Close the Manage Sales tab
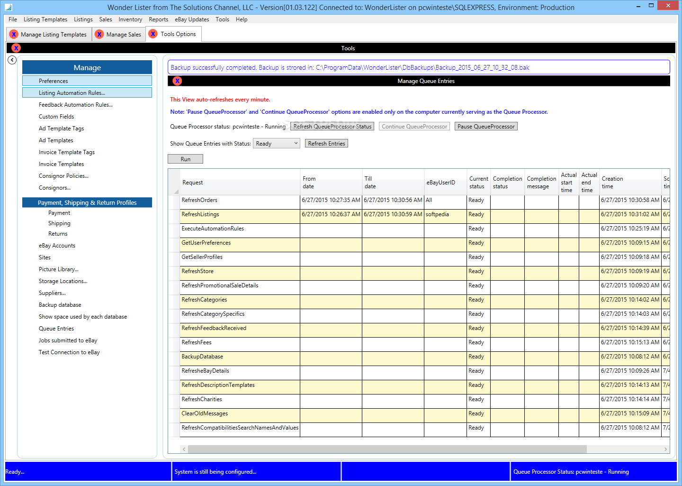This screenshot has width=682, height=486. coord(99,34)
